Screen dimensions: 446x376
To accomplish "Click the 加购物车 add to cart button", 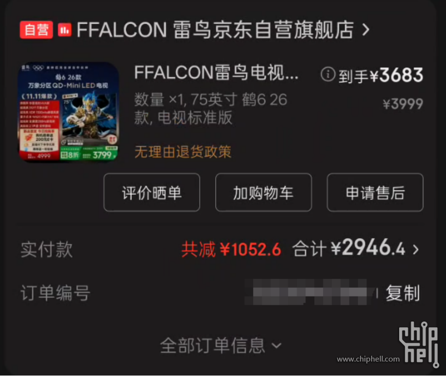I will 264,192.
